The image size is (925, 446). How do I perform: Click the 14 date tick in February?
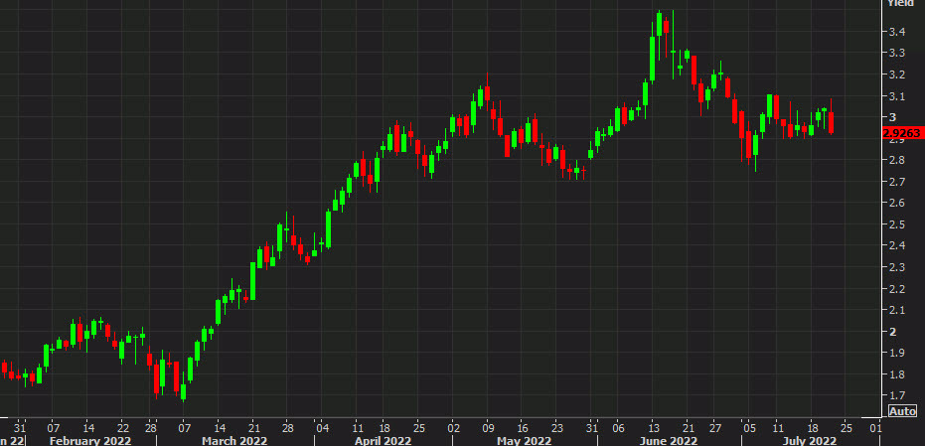[87, 428]
